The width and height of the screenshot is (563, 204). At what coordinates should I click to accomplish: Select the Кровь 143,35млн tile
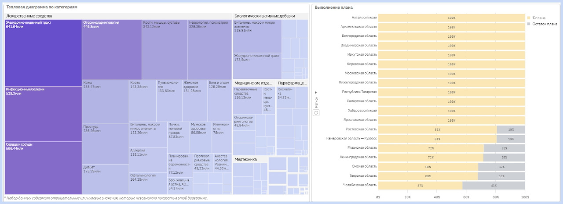point(143,101)
